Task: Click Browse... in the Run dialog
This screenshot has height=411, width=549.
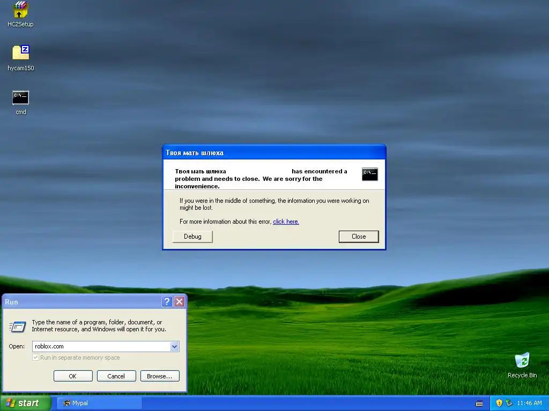Action: coord(160,376)
